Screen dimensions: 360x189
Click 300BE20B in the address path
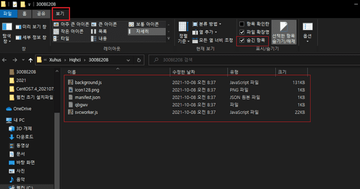pos(98,60)
